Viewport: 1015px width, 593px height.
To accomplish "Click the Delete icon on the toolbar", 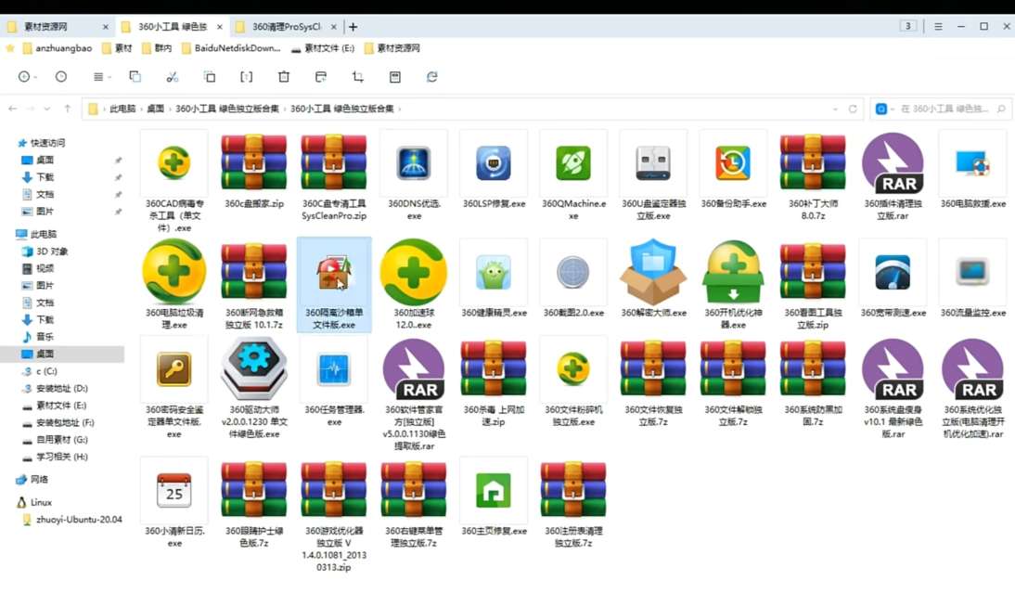I will click(284, 76).
